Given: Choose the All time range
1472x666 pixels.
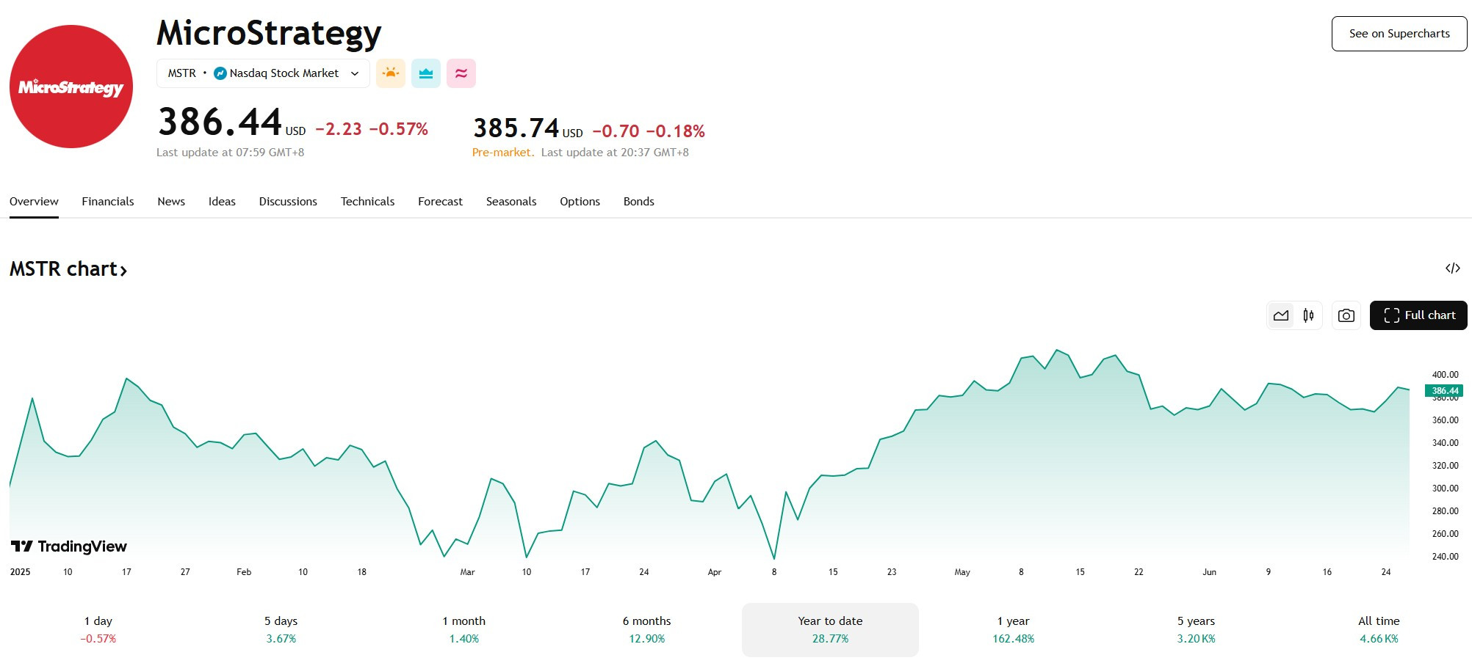Looking at the screenshot, I should [1379, 630].
